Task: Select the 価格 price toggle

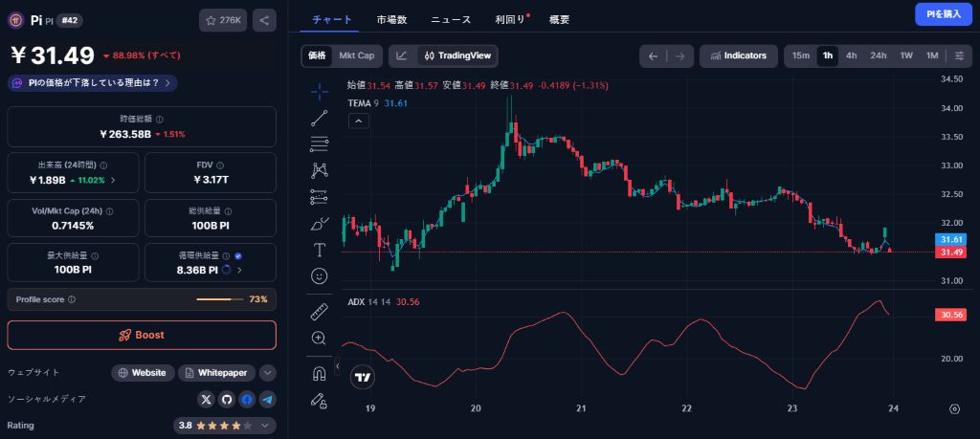Action: pyautogui.click(x=317, y=56)
